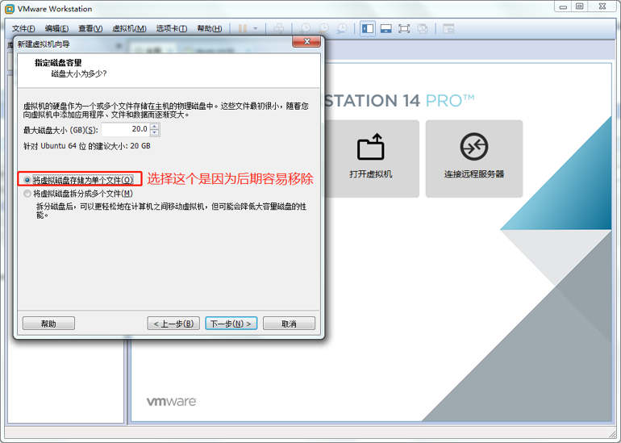Screen dimensions: 621x443
Task: Close the VMware Workstation window
Action: click(602, 6)
